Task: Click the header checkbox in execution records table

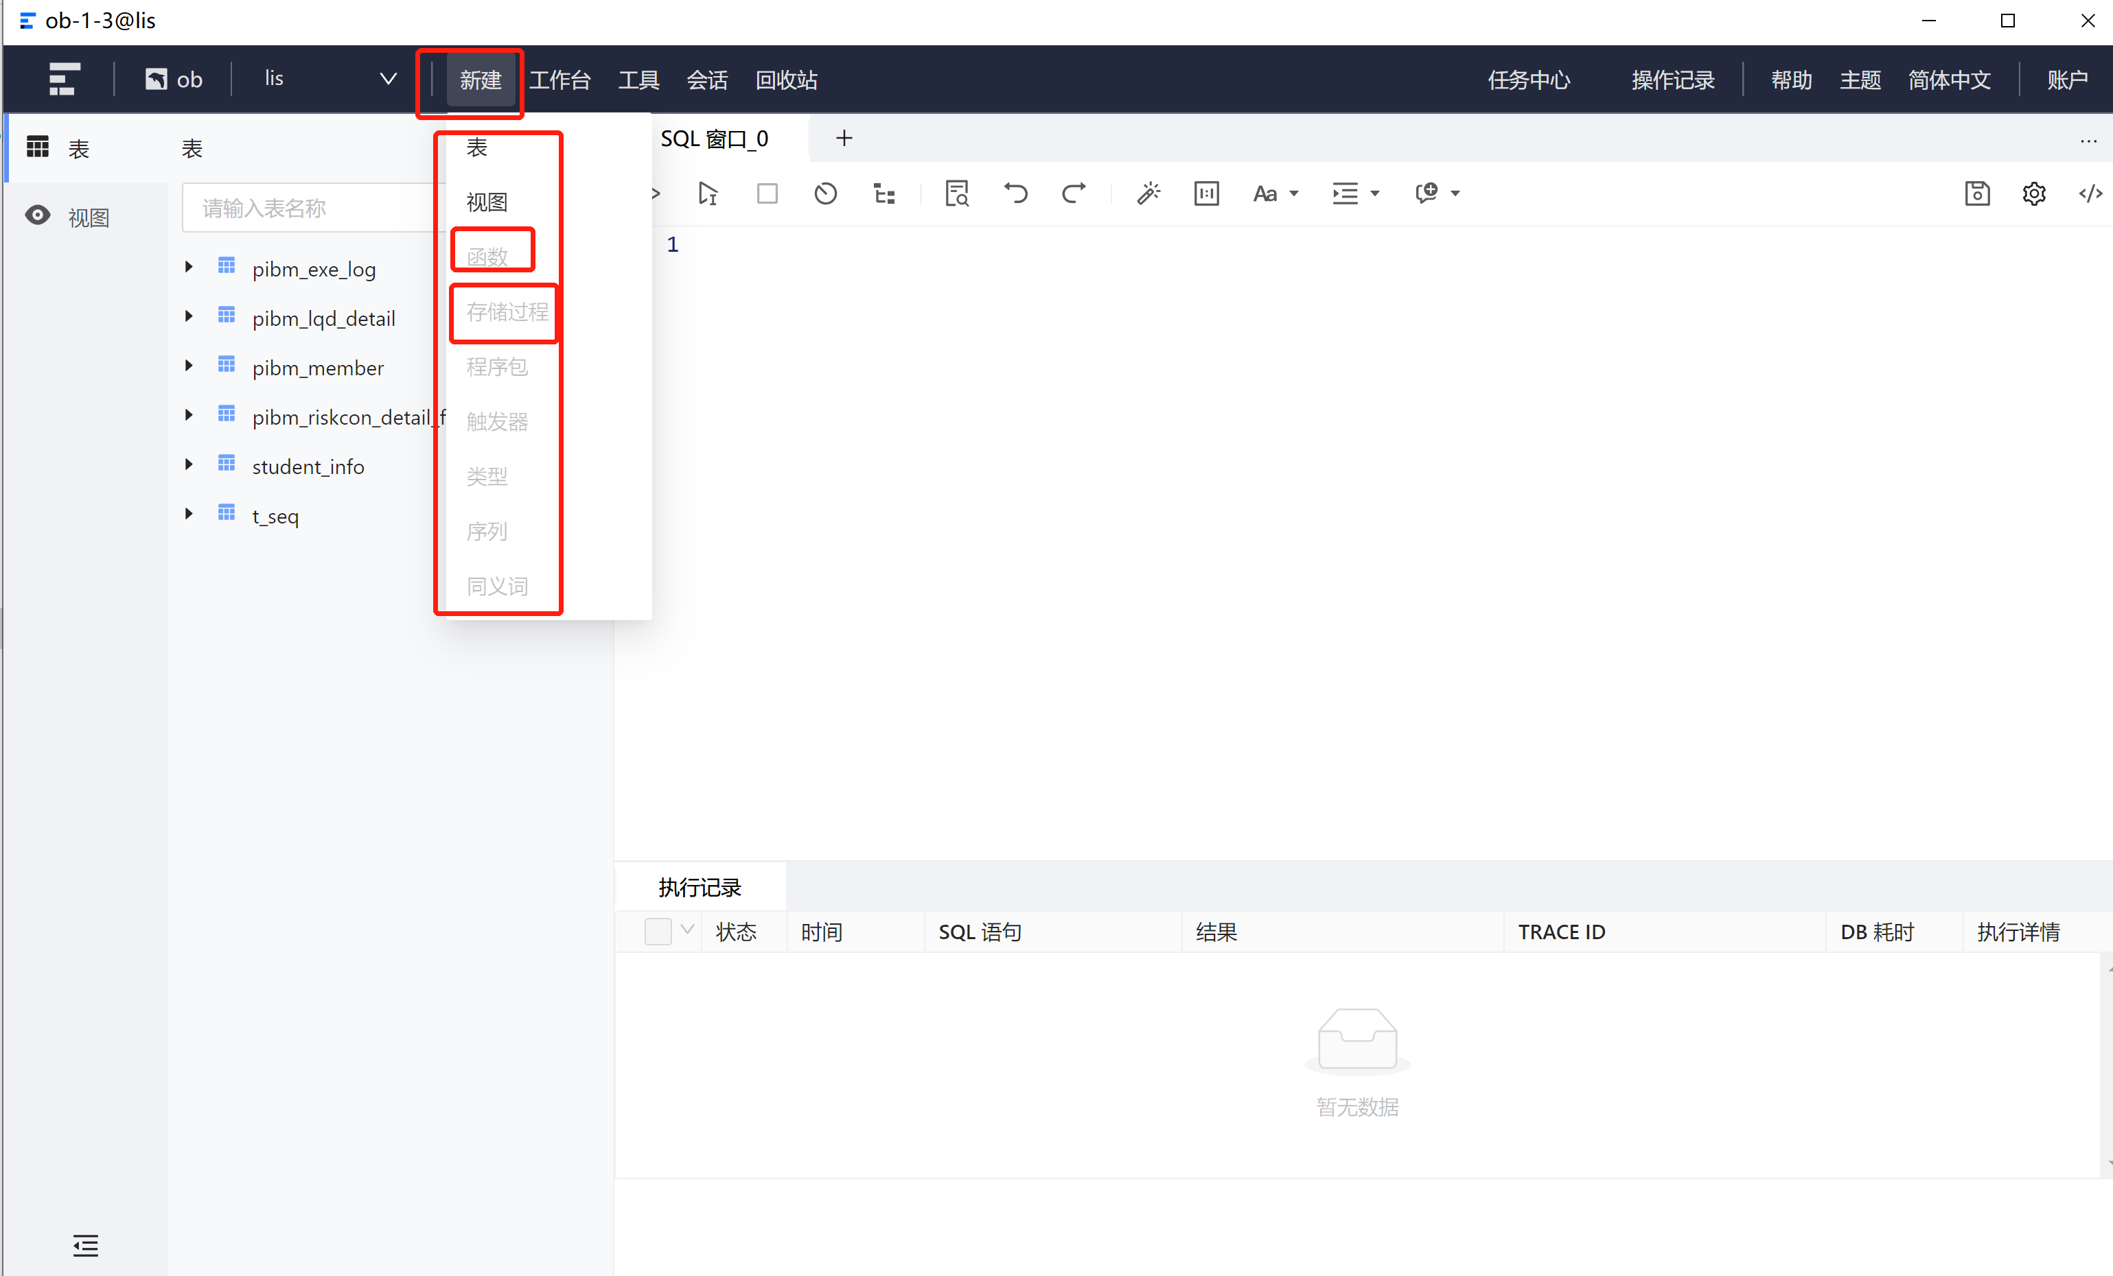Action: [x=657, y=932]
